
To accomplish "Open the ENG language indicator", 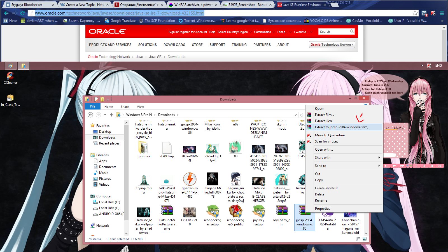I will click(438, 66).
